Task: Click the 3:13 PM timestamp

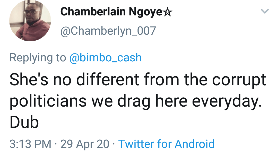Action: (x=30, y=144)
